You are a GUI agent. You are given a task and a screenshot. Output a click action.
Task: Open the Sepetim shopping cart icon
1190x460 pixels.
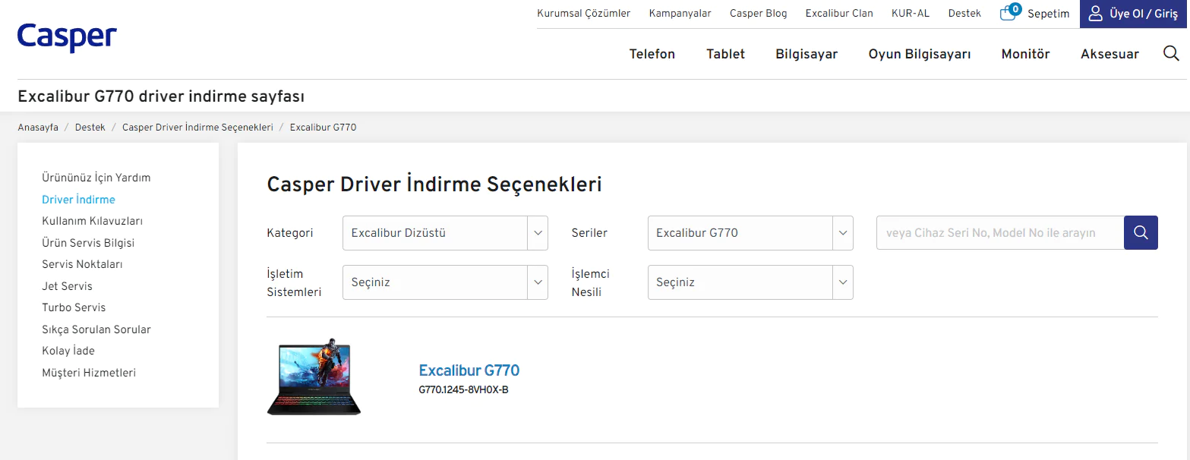pyautogui.click(x=1009, y=13)
